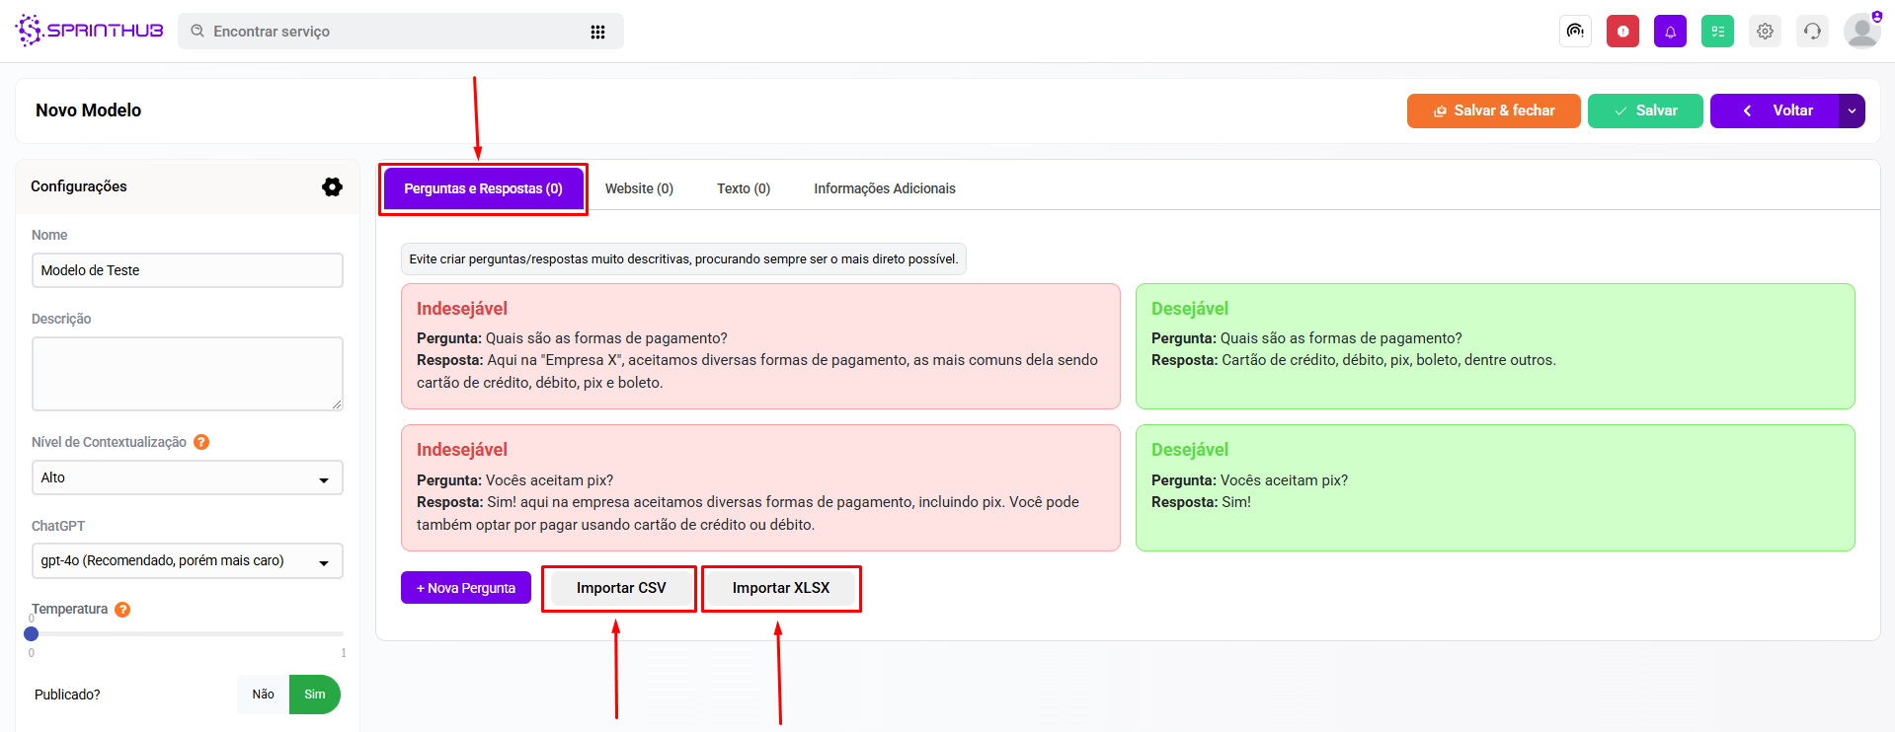This screenshot has width=1895, height=732.
Task: Open the Informações Adicionais tab
Action: (x=884, y=188)
